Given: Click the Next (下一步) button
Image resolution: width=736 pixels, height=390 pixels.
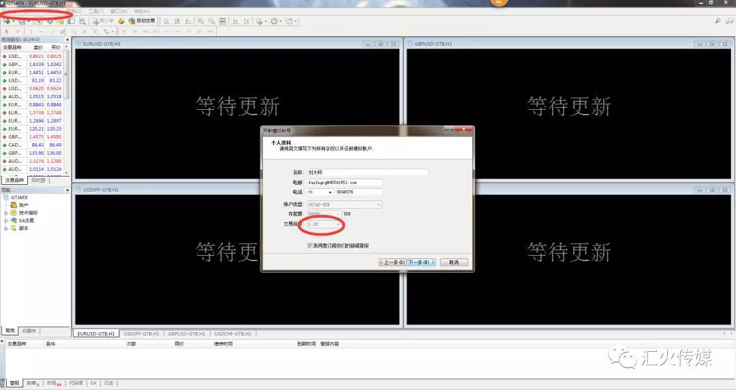Looking at the screenshot, I should pyautogui.click(x=421, y=262).
